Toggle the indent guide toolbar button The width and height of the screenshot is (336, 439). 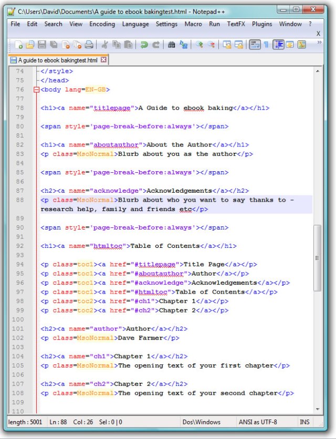pos(278,45)
